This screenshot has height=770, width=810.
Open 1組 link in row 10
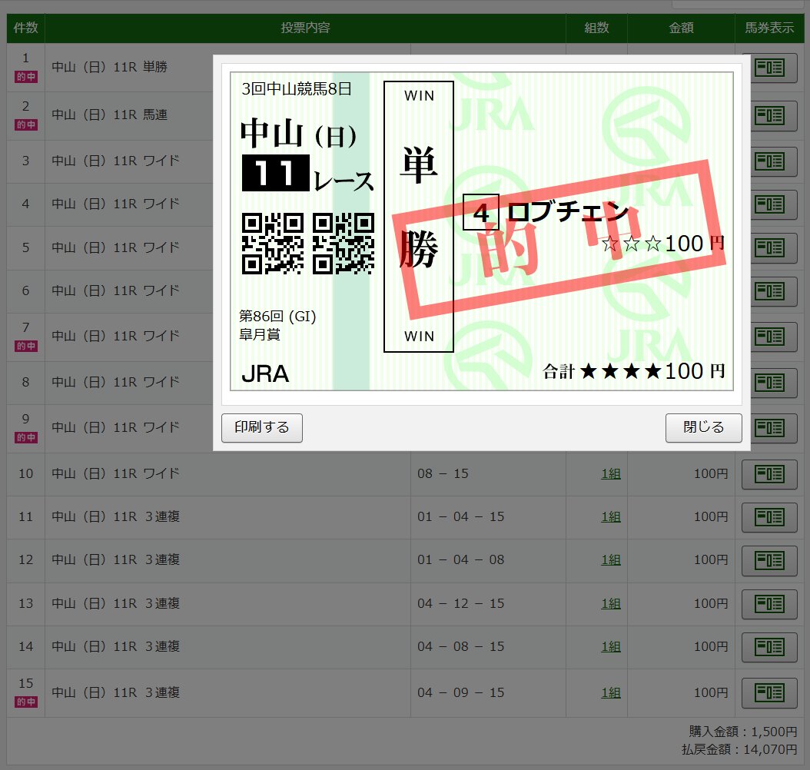[x=611, y=473]
